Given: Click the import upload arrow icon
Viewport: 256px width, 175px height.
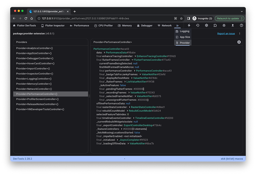Looking at the screenshot, I should point(233,25).
